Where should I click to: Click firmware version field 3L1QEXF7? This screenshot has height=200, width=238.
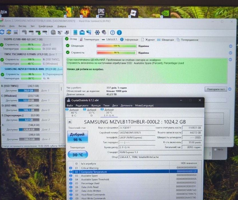click(x=137, y=128)
